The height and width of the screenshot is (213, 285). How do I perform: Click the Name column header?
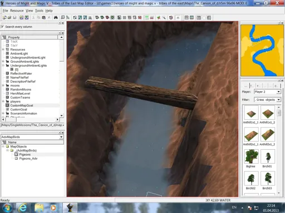pyautogui.click(x=32, y=142)
